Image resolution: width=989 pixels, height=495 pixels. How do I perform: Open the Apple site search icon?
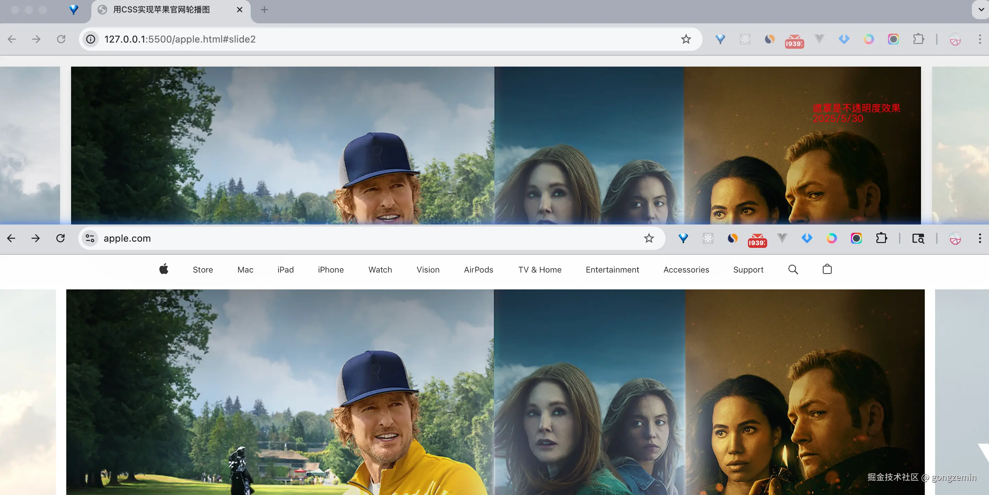coord(793,269)
